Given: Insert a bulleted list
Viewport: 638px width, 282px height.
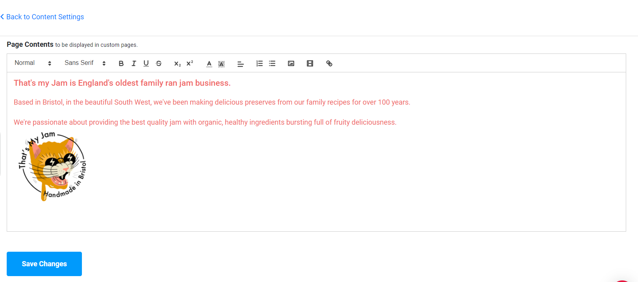Looking at the screenshot, I should click(272, 63).
